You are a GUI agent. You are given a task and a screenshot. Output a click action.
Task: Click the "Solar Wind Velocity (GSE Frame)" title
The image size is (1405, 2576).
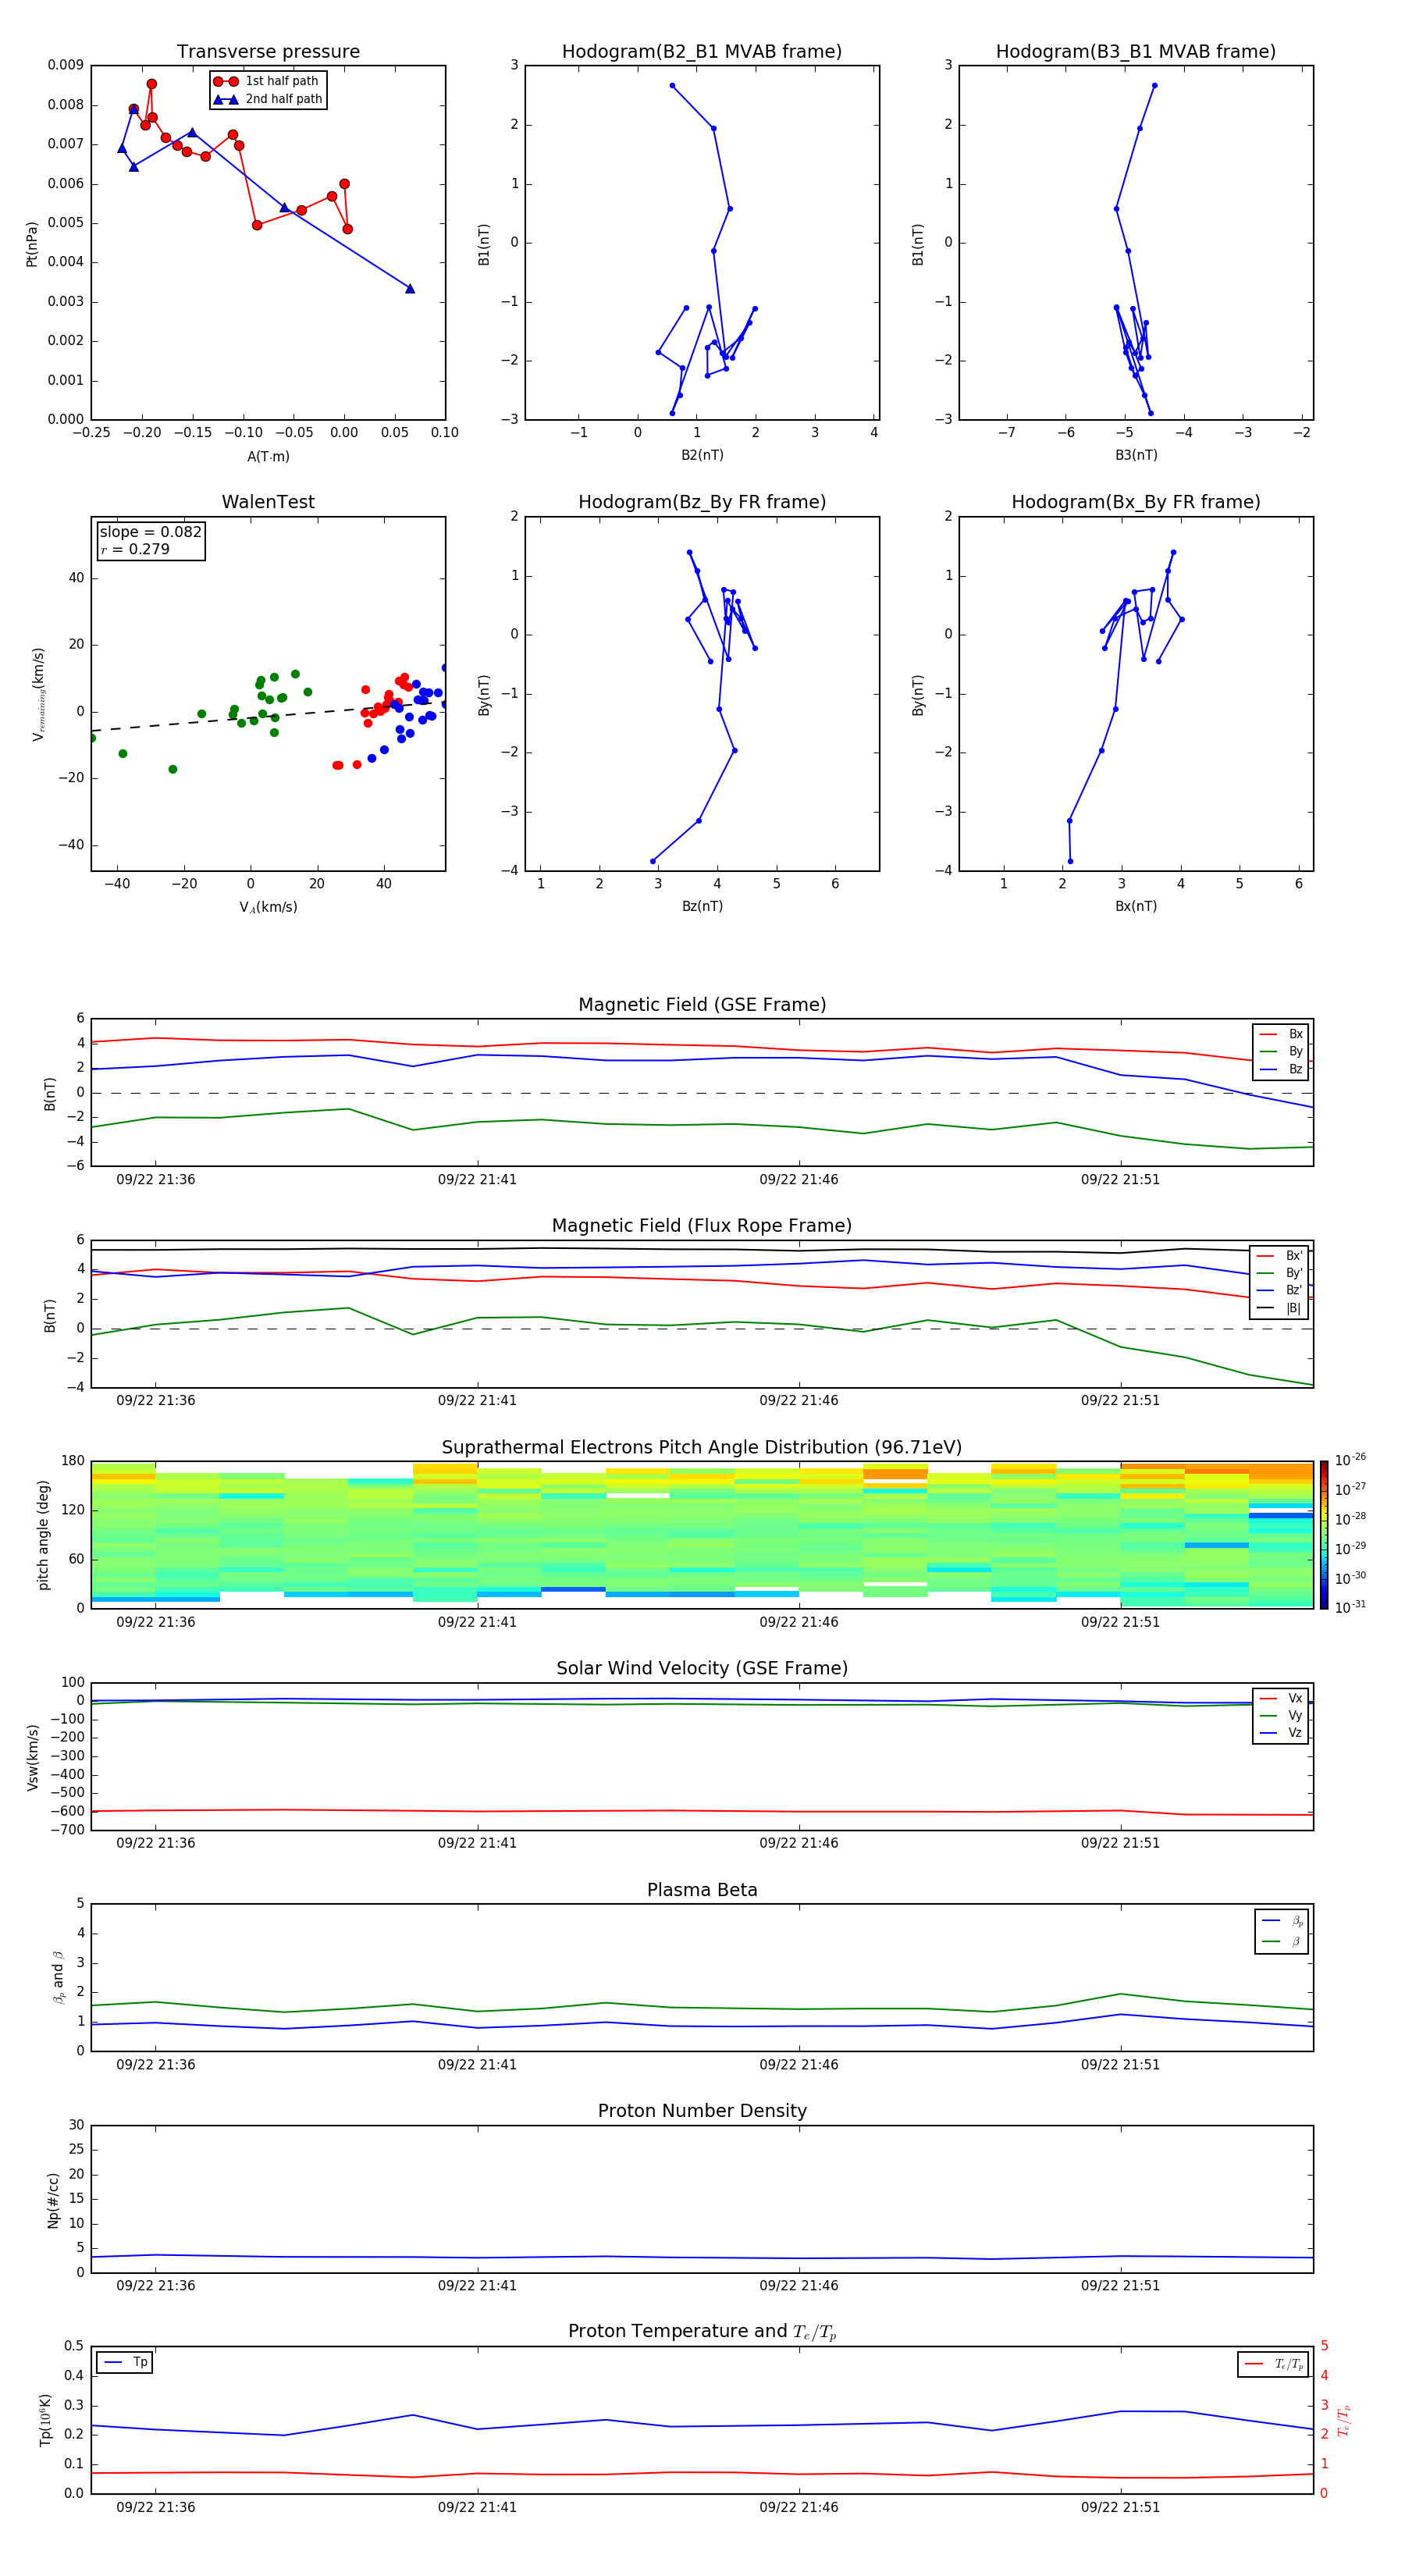702,1668
